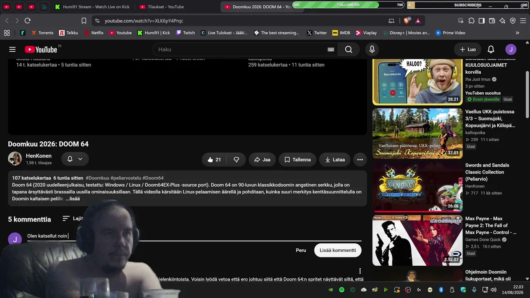View site settings icon in address bar

(x=97, y=21)
